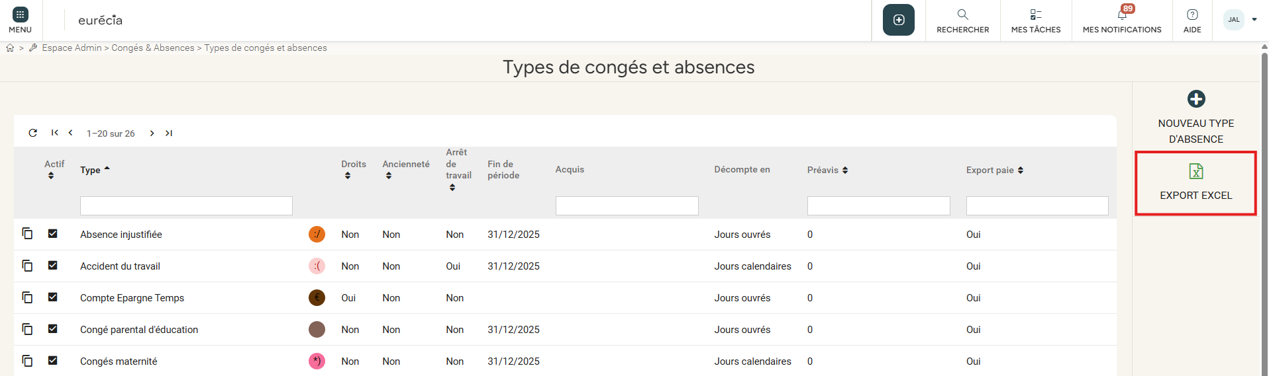Uncheck the Actif box for Accident du travail

tap(53, 266)
